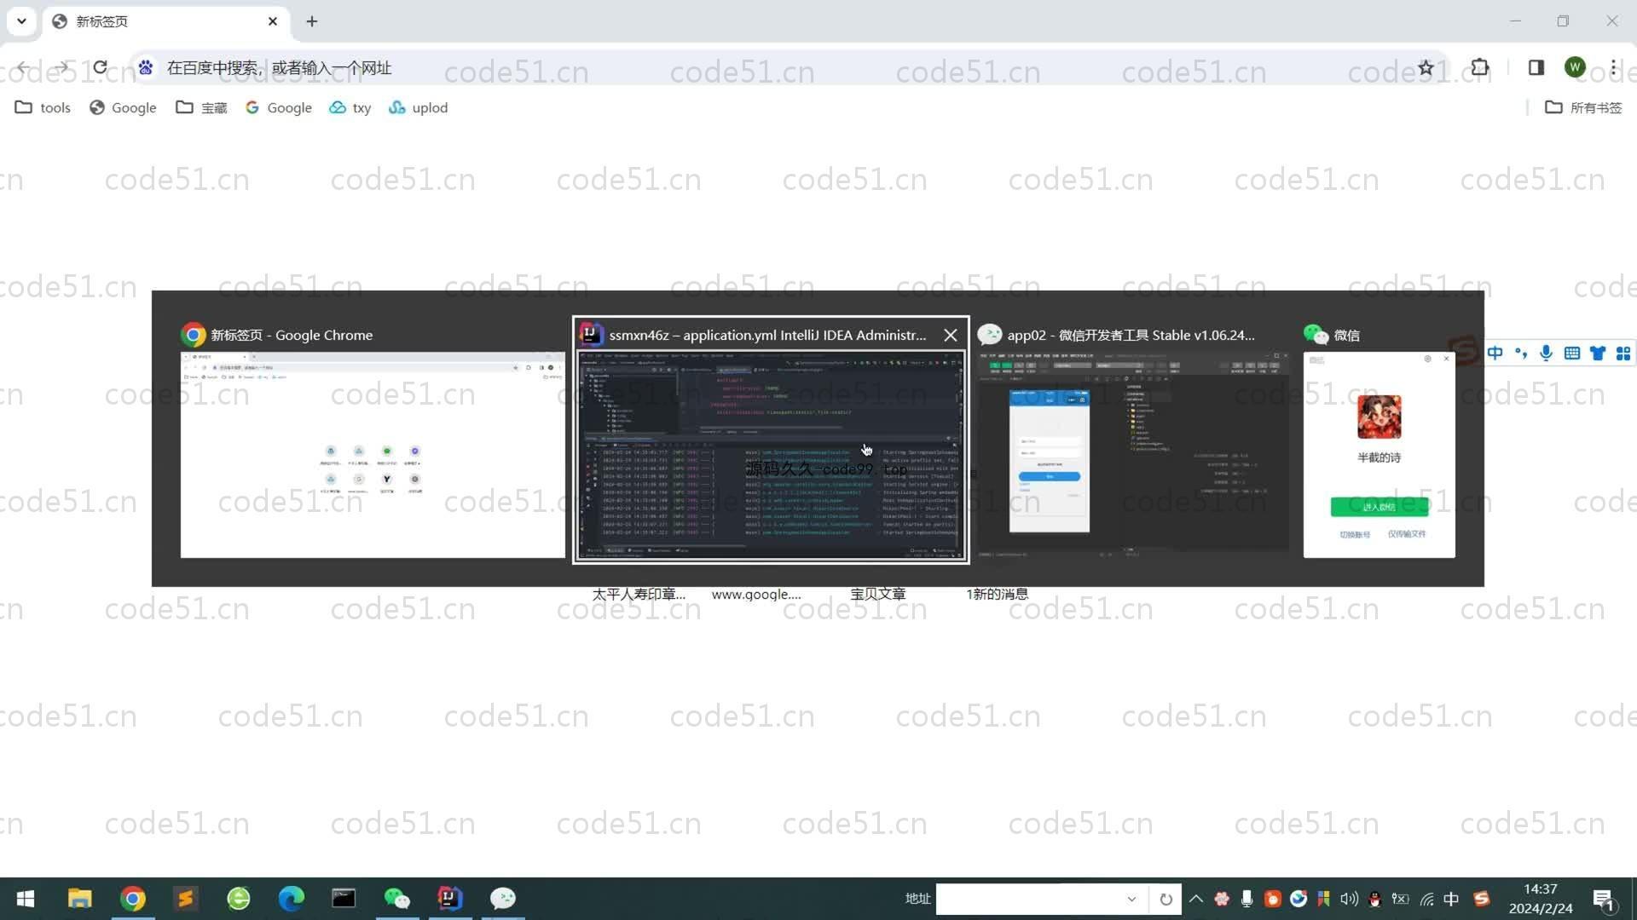The width and height of the screenshot is (1637, 920).
Task: Click the Sogou S tray icon
Action: (1481, 899)
